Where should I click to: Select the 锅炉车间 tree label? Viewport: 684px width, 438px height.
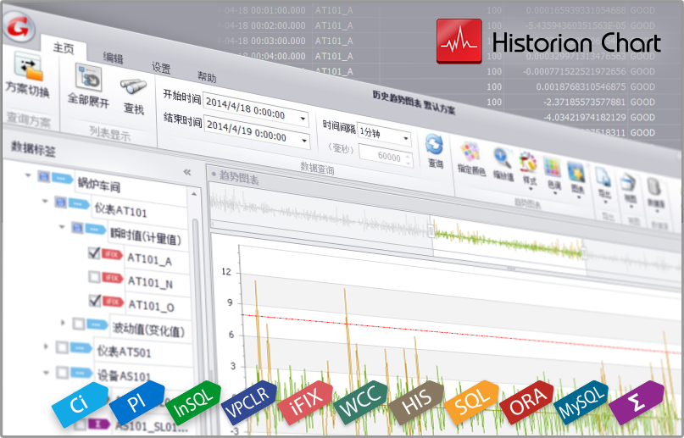[98, 185]
